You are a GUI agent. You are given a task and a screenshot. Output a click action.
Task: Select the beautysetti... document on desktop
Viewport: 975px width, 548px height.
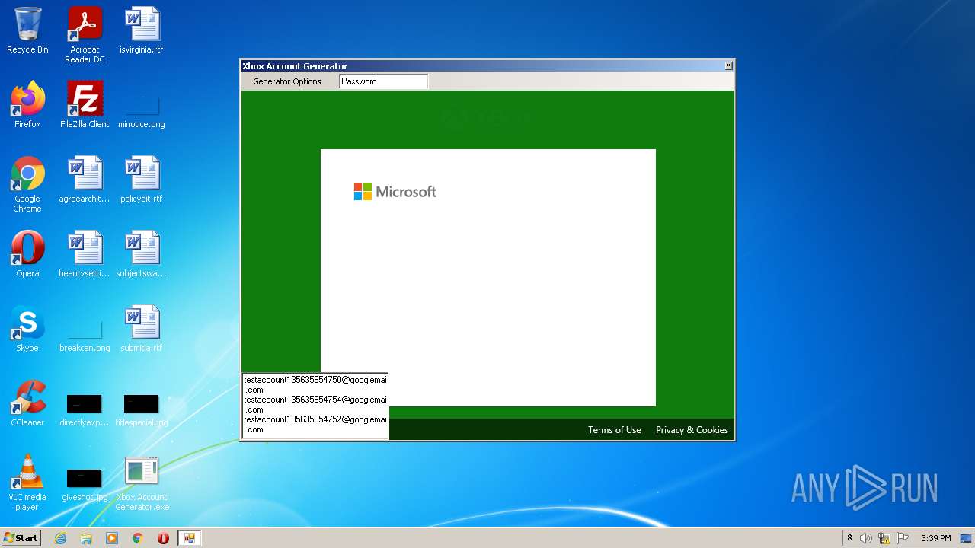85,254
